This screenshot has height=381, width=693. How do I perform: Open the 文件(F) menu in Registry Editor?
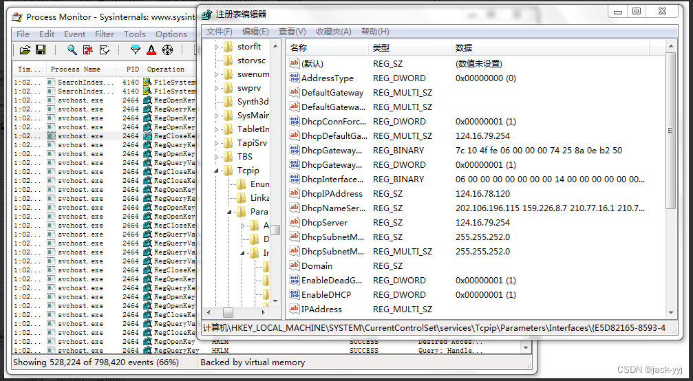click(x=220, y=32)
